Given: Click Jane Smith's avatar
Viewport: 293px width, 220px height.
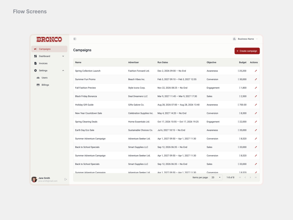Looking at the screenshot, I should pos(34,179).
